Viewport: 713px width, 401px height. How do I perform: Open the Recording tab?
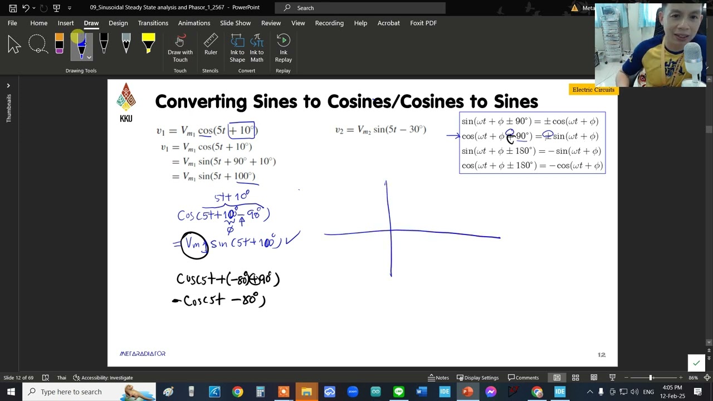coord(329,23)
